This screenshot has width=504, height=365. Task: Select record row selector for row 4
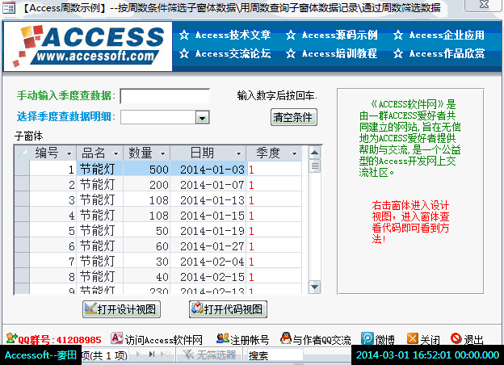(22, 215)
